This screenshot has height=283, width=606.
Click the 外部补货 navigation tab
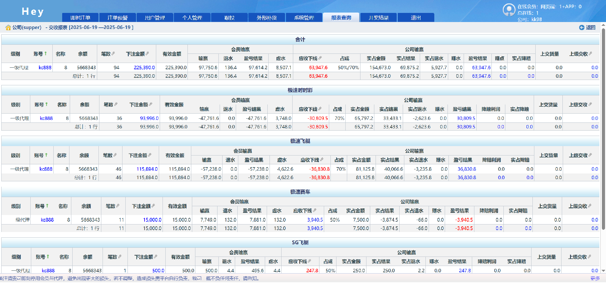[267, 18]
